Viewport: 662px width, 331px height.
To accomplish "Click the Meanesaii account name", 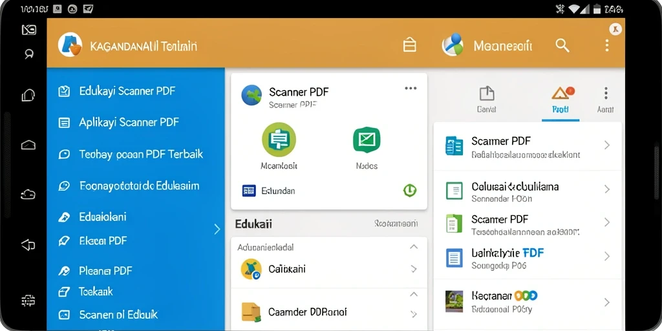I will point(502,46).
